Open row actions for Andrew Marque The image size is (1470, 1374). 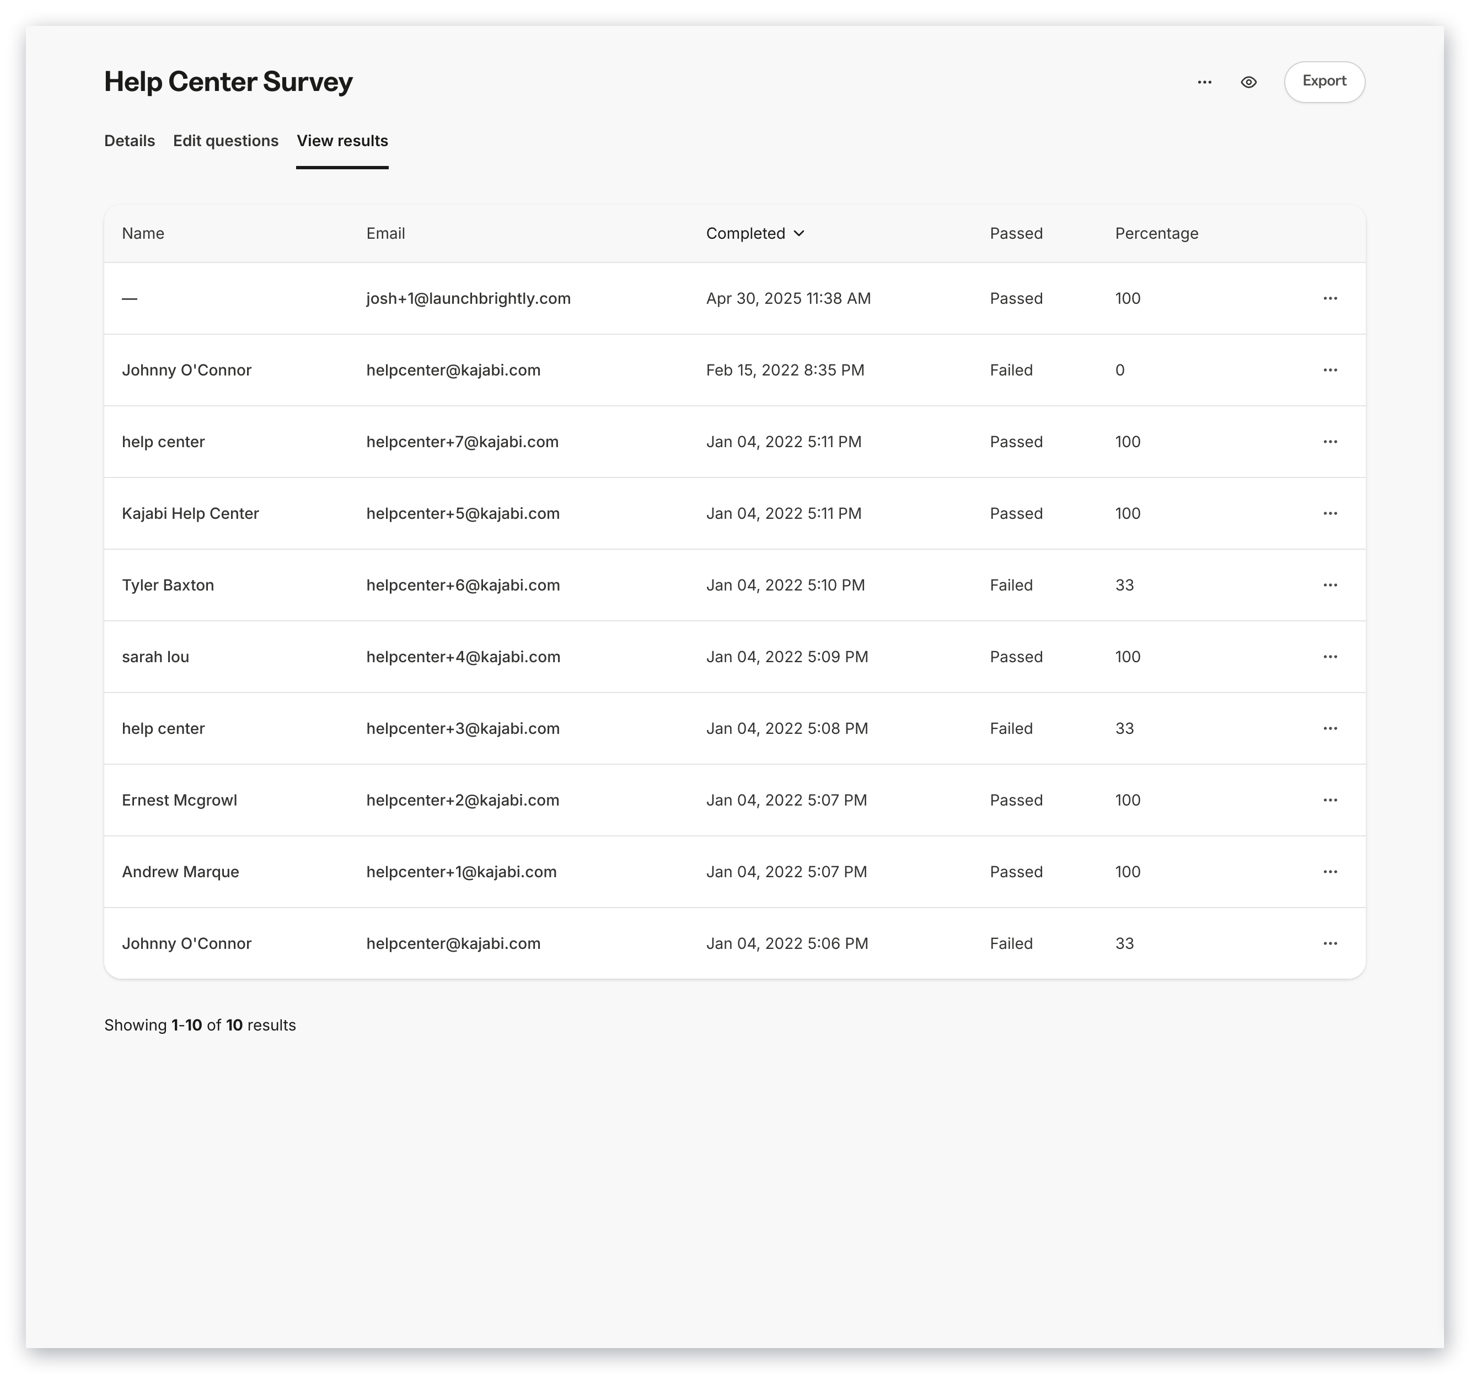(x=1329, y=872)
